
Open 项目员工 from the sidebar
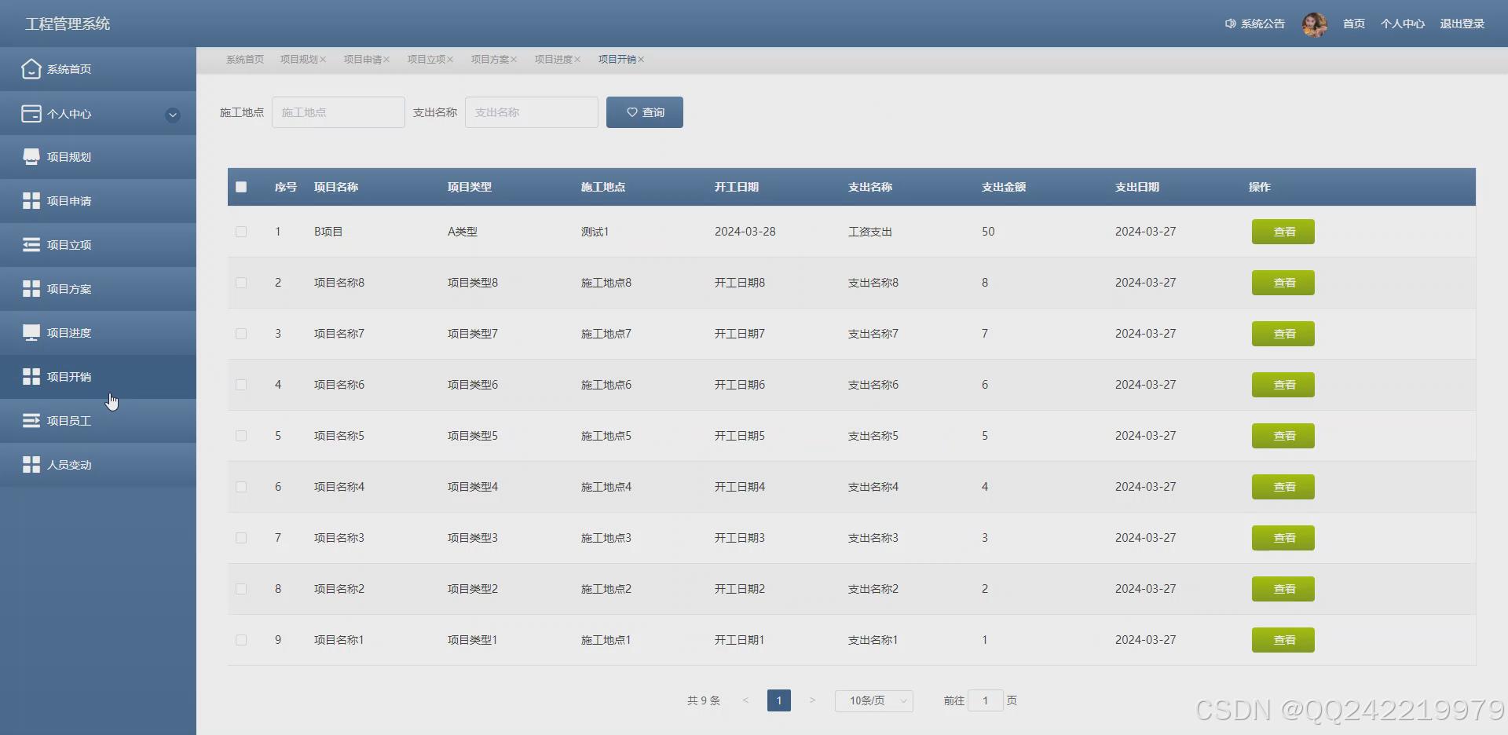pyautogui.click(x=68, y=420)
